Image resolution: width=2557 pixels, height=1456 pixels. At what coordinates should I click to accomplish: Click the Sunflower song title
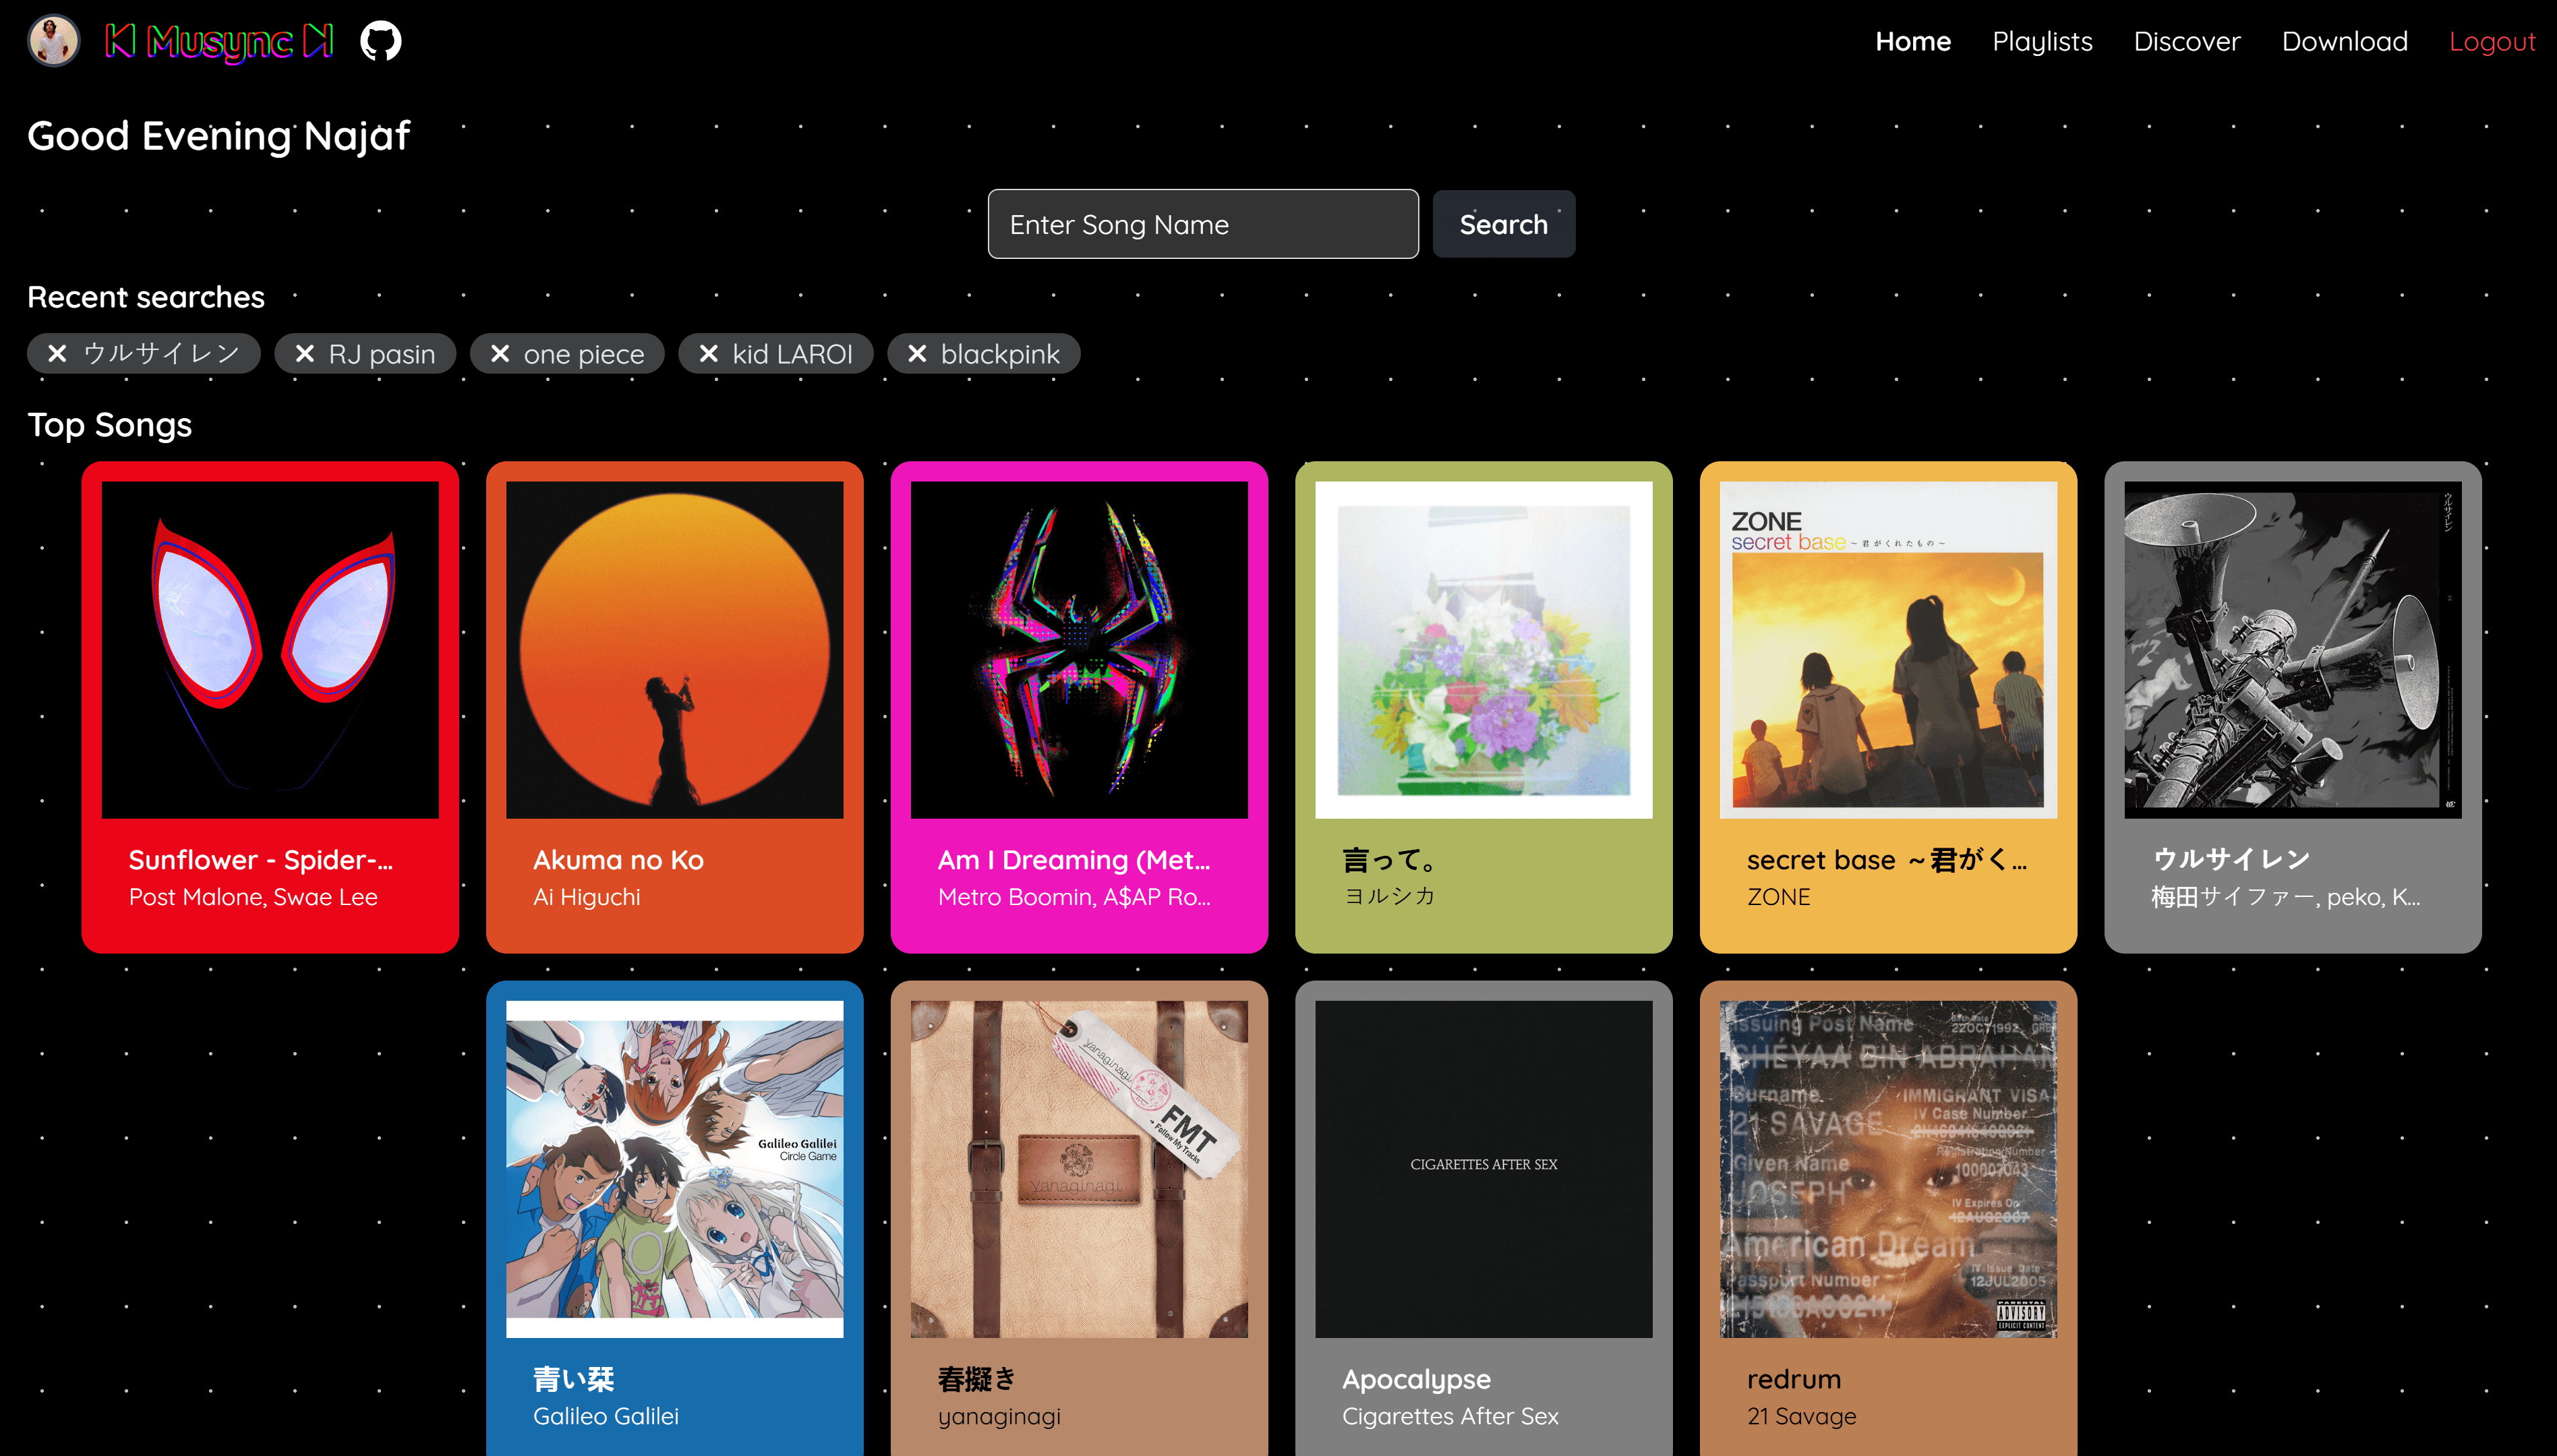point(261,860)
